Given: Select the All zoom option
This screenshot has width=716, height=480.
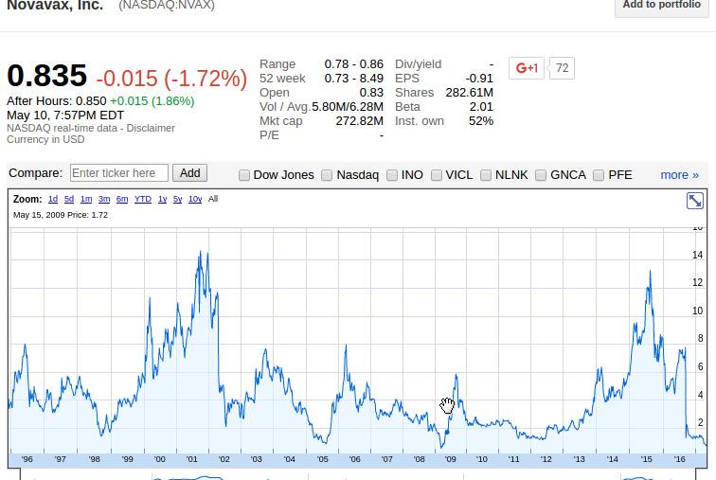Looking at the screenshot, I should (213, 199).
